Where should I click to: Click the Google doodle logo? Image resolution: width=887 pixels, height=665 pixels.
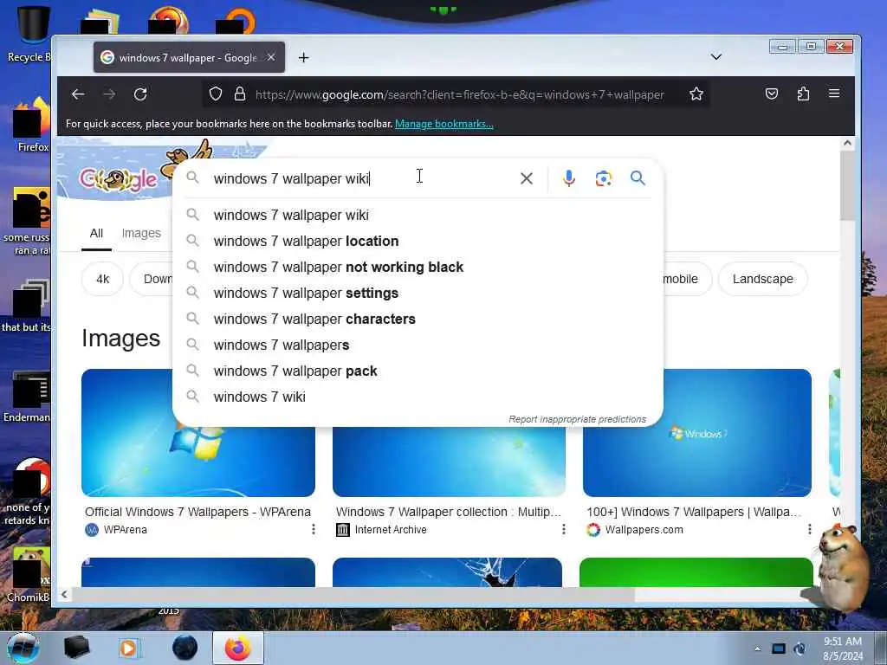click(x=119, y=178)
